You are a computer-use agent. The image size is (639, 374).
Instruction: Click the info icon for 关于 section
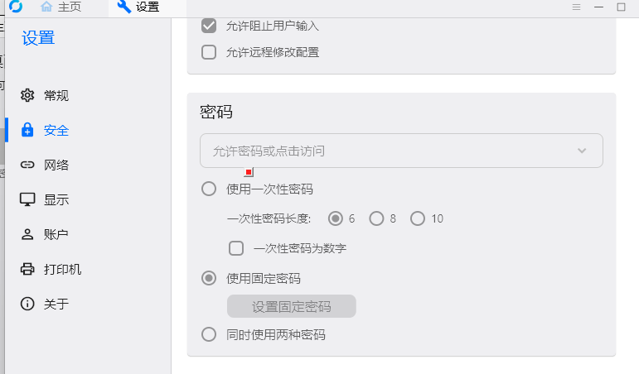(27, 304)
